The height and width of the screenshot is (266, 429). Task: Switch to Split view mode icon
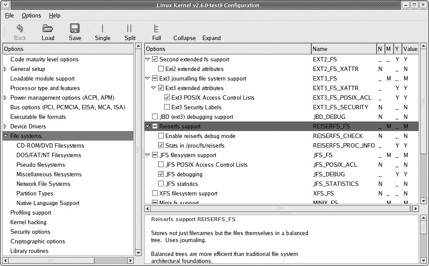pos(130,29)
